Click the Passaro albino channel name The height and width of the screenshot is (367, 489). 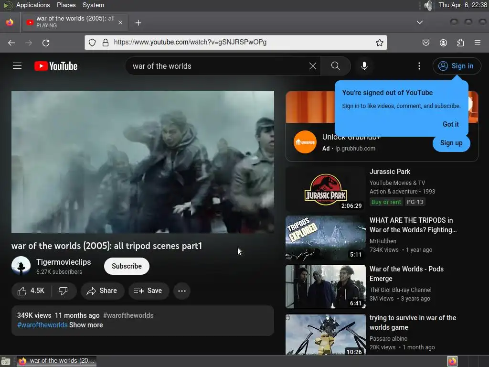click(x=388, y=339)
